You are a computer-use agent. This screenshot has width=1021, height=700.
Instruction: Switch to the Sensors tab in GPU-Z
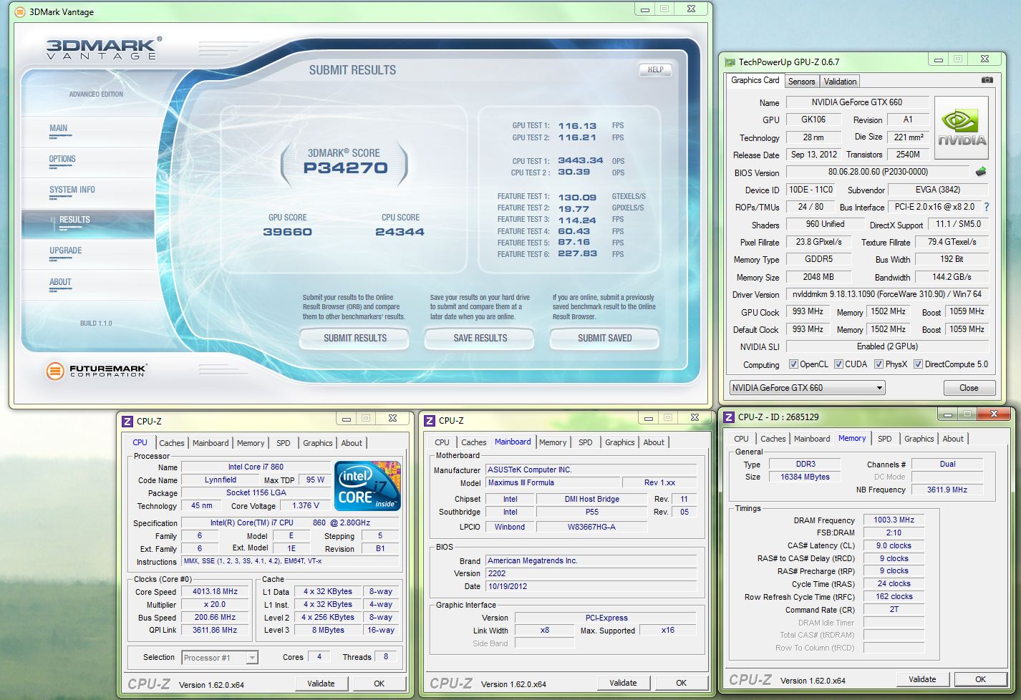click(801, 82)
